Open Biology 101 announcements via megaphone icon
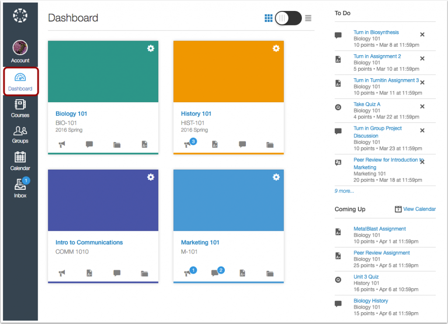The image size is (448, 324). (x=61, y=144)
